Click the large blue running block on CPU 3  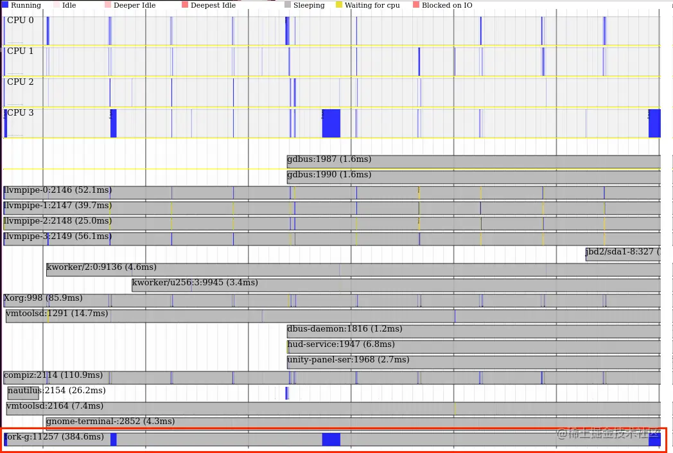pyautogui.click(x=331, y=123)
